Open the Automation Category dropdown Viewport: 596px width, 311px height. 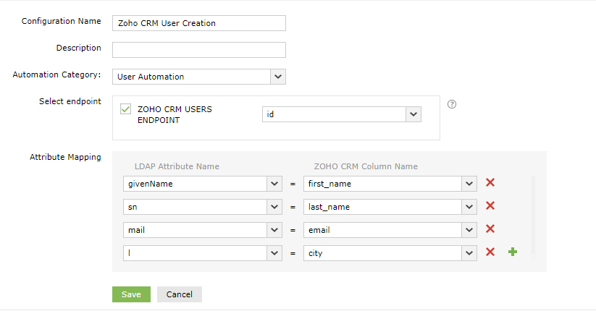tap(278, 77)
